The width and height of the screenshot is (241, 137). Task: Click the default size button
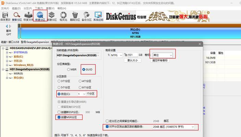[x=132, y=60]
